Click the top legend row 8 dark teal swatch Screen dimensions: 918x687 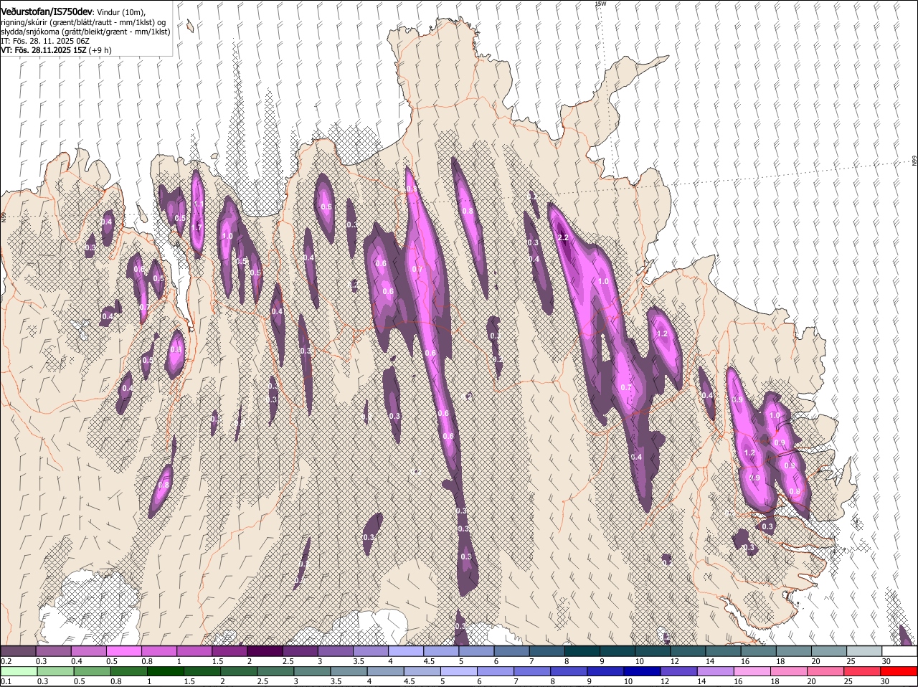tap(582, 651)
